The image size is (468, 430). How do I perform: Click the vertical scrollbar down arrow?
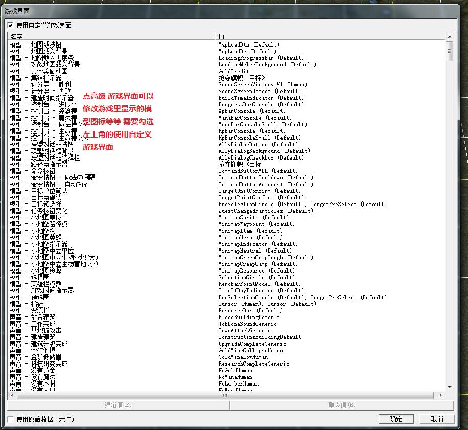(450, 388)
